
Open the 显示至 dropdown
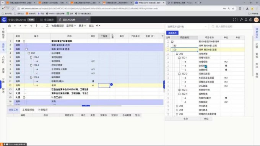(71, 26)
